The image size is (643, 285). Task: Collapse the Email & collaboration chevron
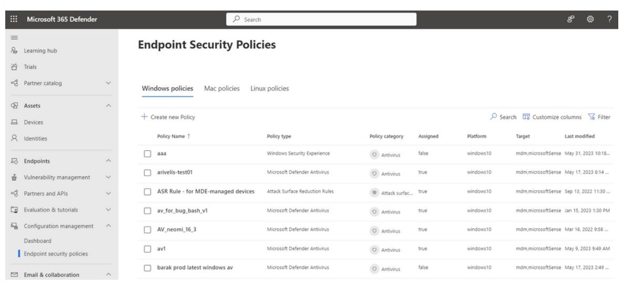108,274
